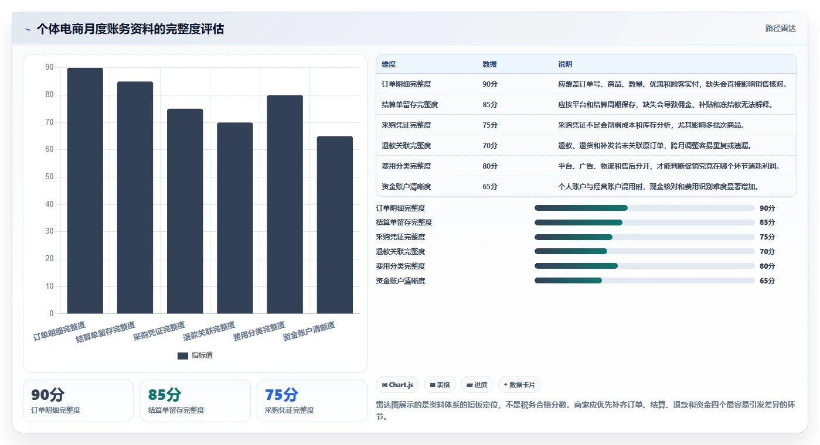Click the 表格 tag chip

[440, 385]
